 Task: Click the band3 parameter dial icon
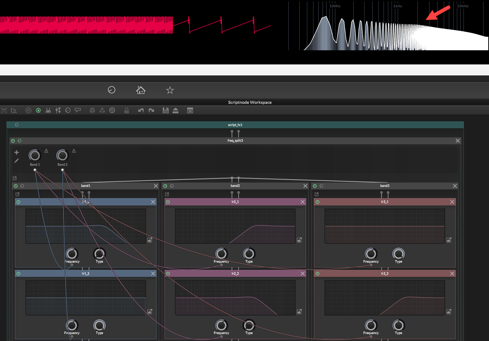pos(321,186)
